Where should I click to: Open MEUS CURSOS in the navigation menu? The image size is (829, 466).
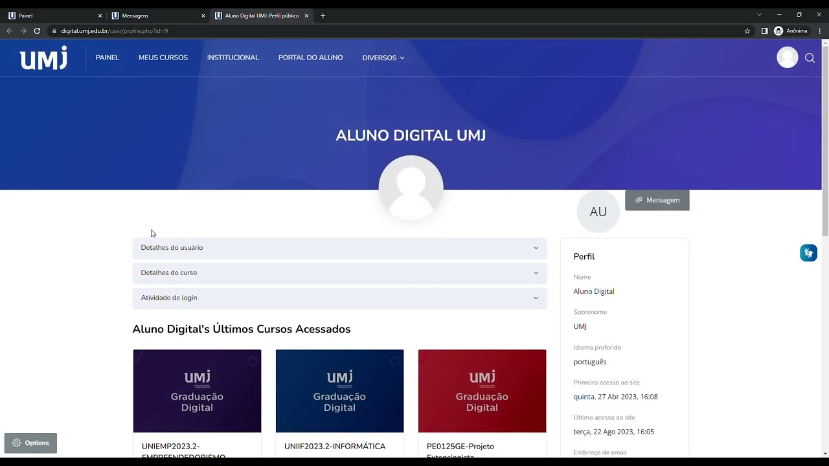pyautogui.click(x=163, y=58)
